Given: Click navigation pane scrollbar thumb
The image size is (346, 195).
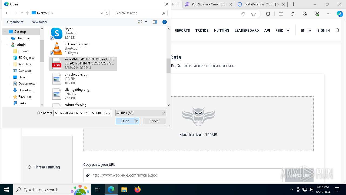Looking at the screenshot, I should click(x=42, y=51).
